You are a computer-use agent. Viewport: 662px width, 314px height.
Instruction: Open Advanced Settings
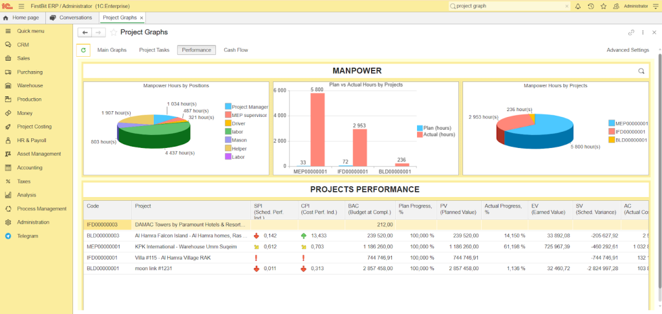point(627,50)
